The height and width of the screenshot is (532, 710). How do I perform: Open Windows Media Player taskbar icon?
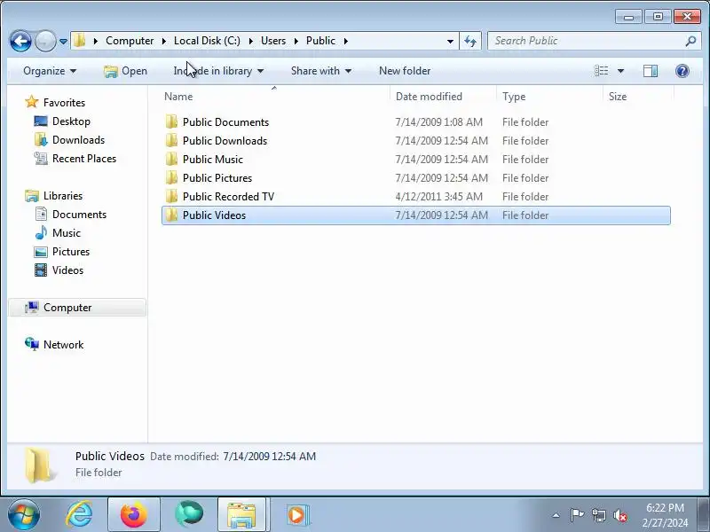tap(297, 515)
